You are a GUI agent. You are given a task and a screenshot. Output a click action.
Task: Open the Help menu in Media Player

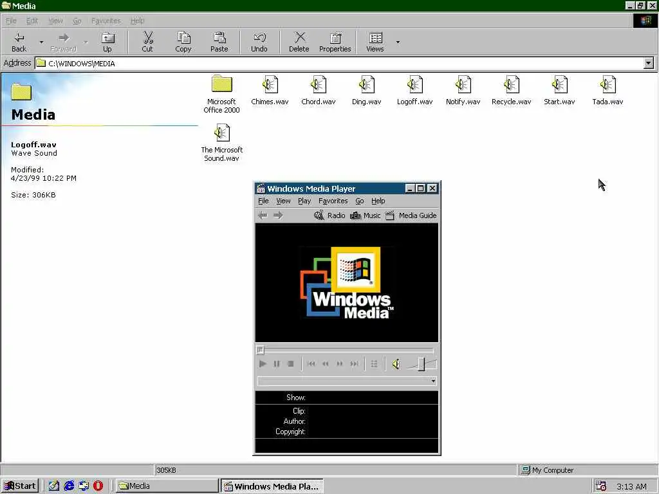point(378,201)
